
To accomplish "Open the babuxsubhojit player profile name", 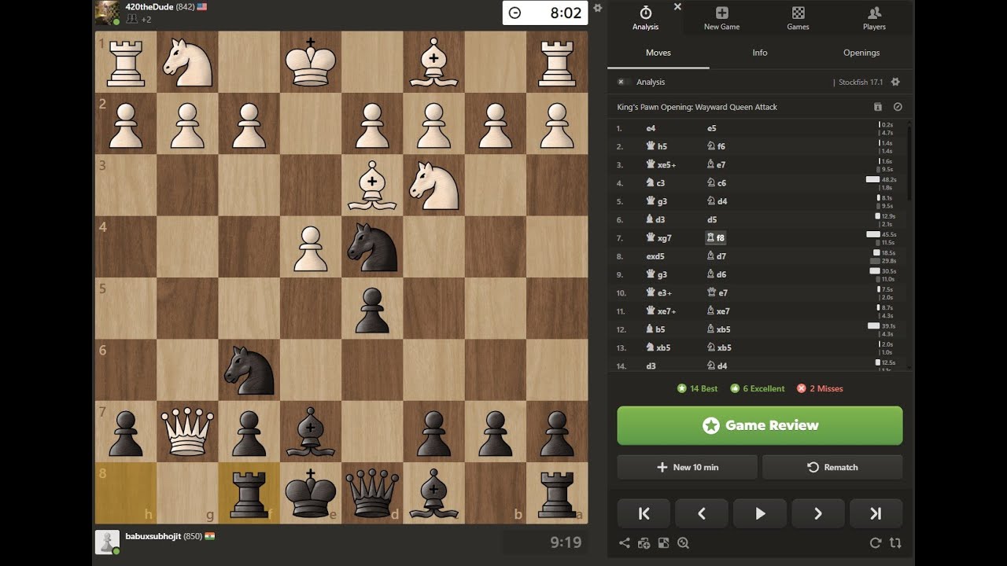I will [153, 536].
